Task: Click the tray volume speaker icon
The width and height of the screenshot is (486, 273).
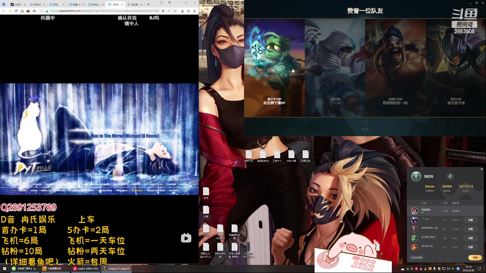Action: coord(448,268)
